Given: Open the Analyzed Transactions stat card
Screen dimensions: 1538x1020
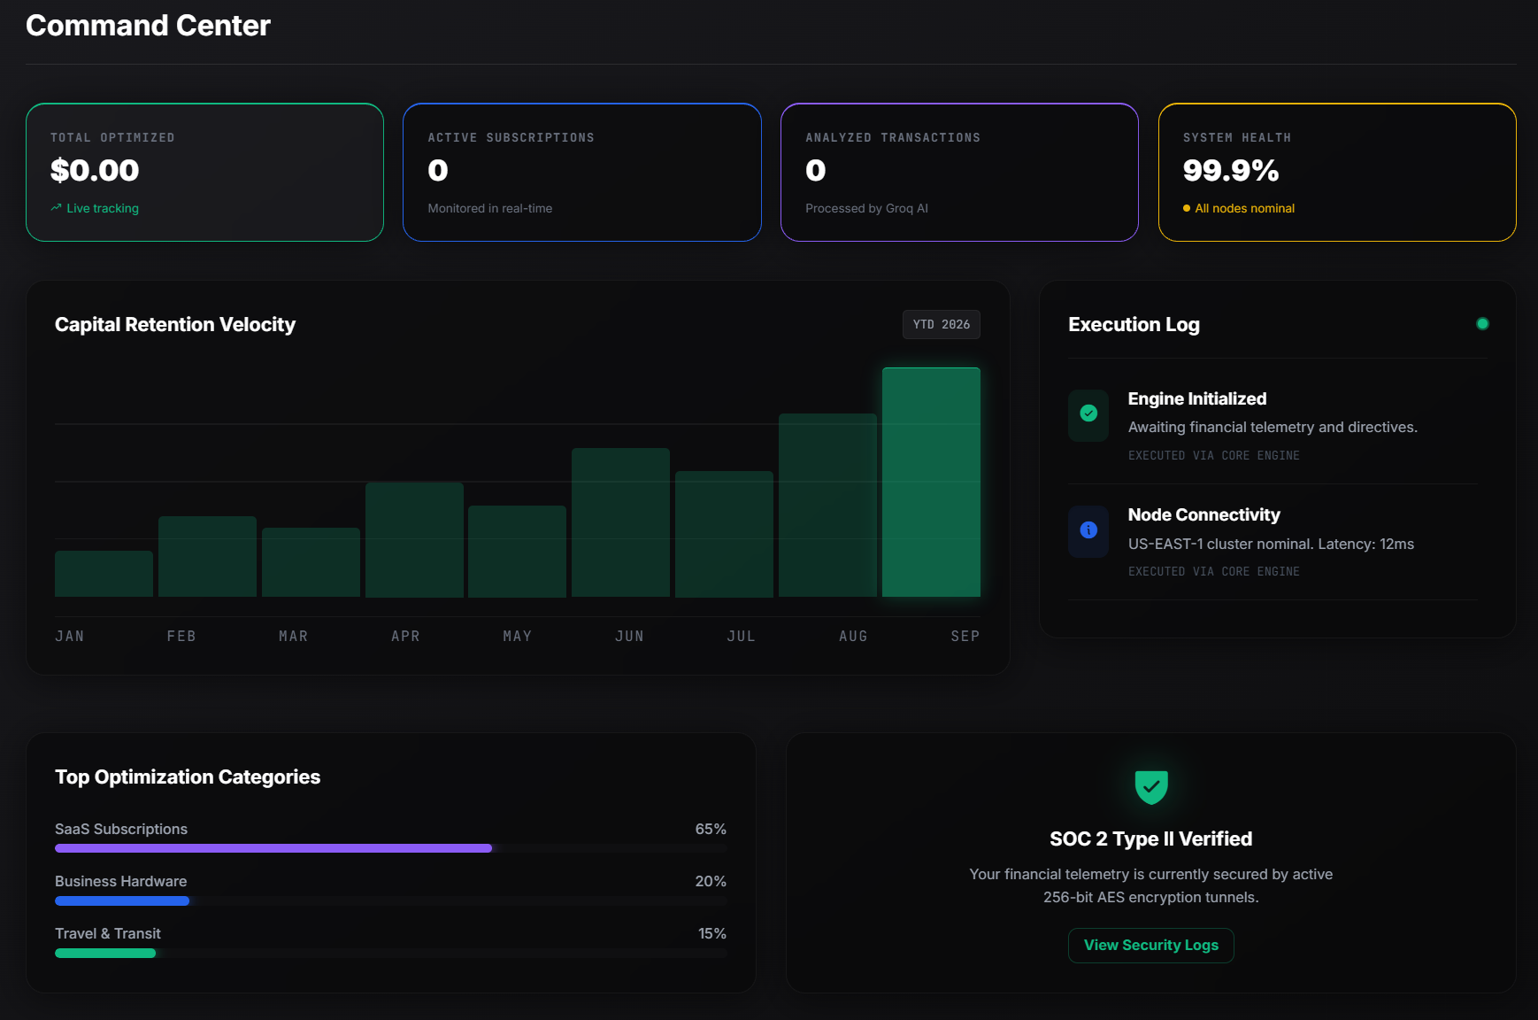Looking at the screenshot, I should pyautogui.click(x=959, y=173).
